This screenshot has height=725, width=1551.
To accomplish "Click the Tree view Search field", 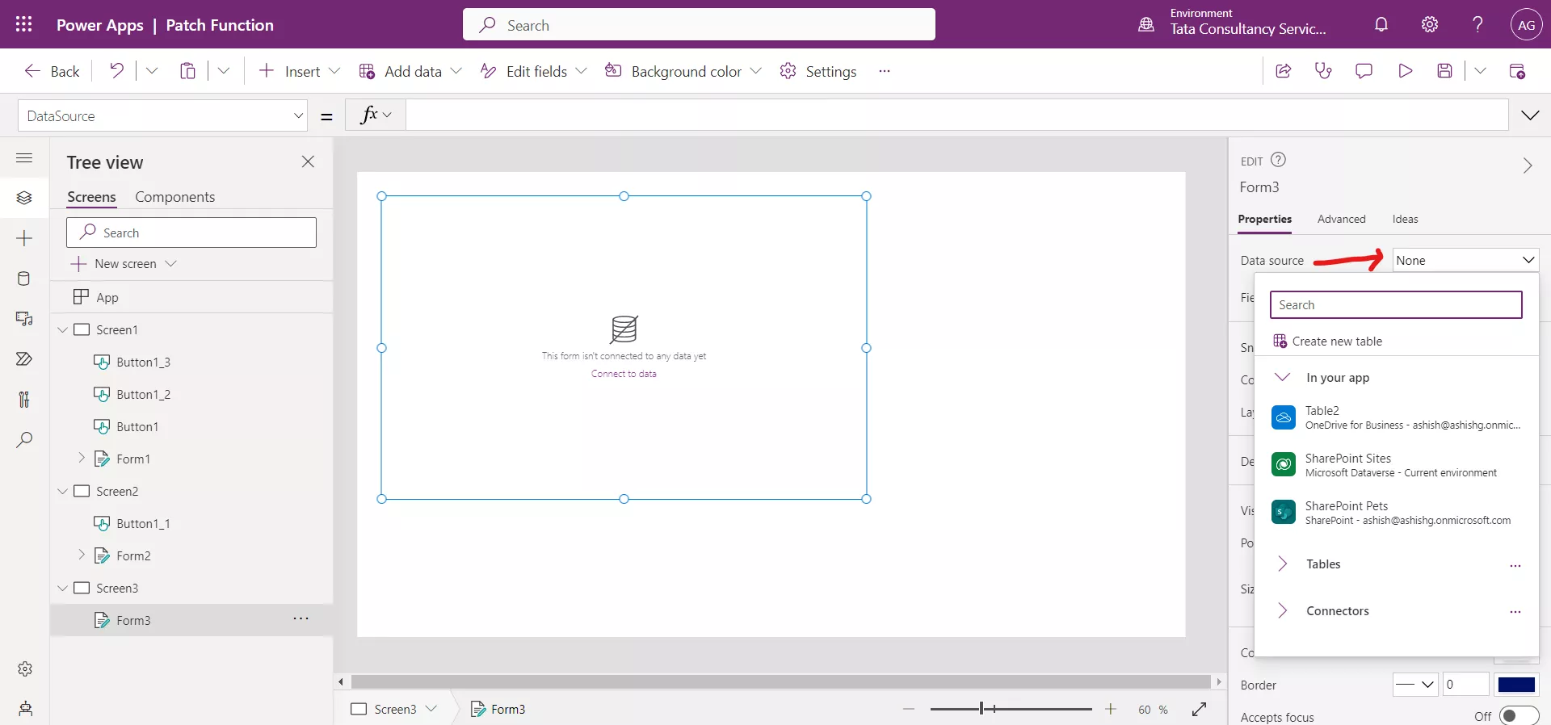I will coord(191,233).
